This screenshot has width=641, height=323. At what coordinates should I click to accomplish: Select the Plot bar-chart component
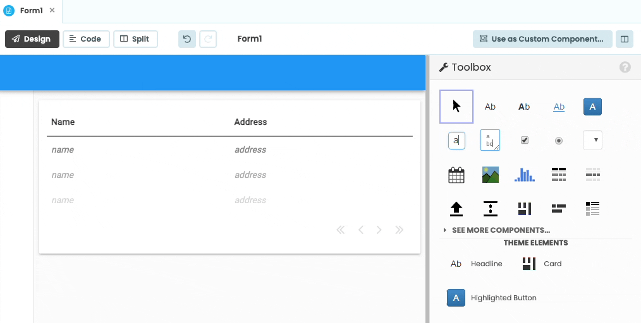(x=525, y=175)
